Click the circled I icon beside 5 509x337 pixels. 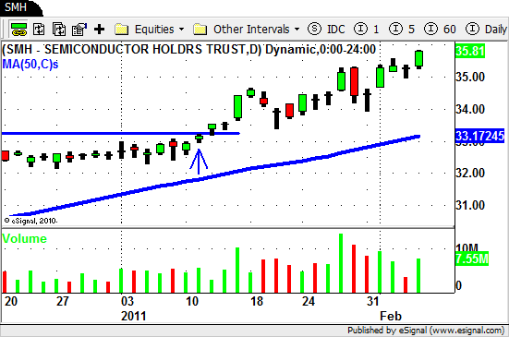click(395, 29)
